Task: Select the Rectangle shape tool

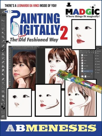Action: point(3,92)
